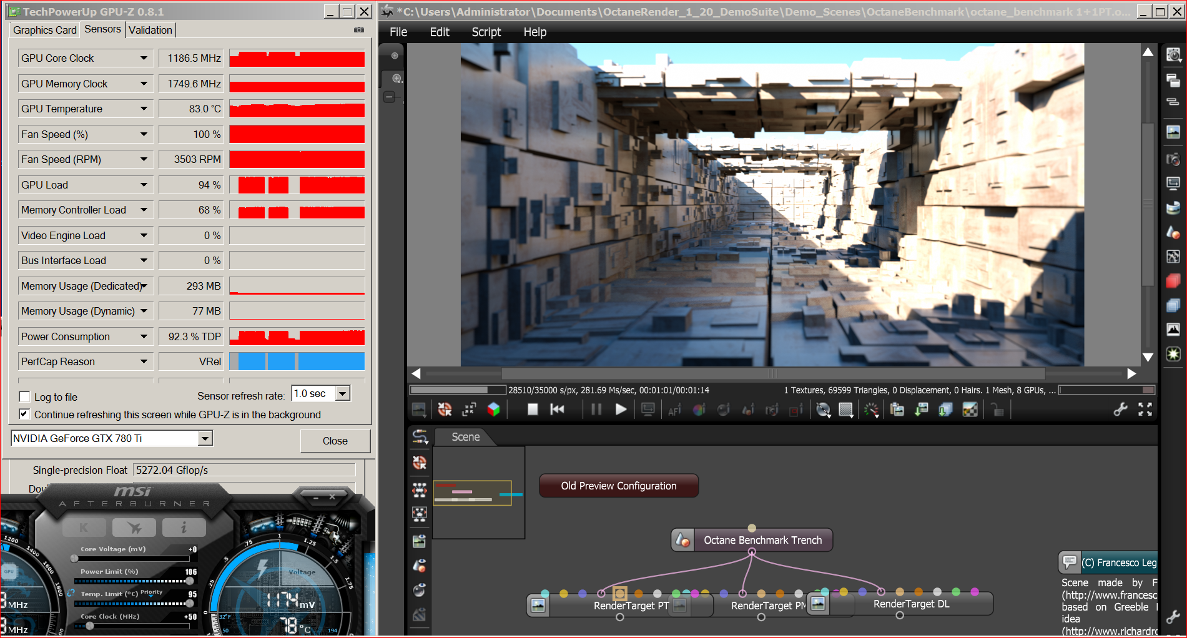Enable the Log to file checkbox
This screenshot has height=638, width=1187.
click(25, 397)
